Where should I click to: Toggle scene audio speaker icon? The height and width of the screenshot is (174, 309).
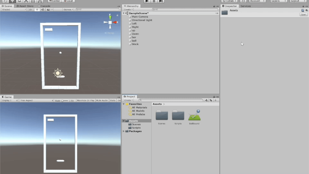click(x=42, y=10)
